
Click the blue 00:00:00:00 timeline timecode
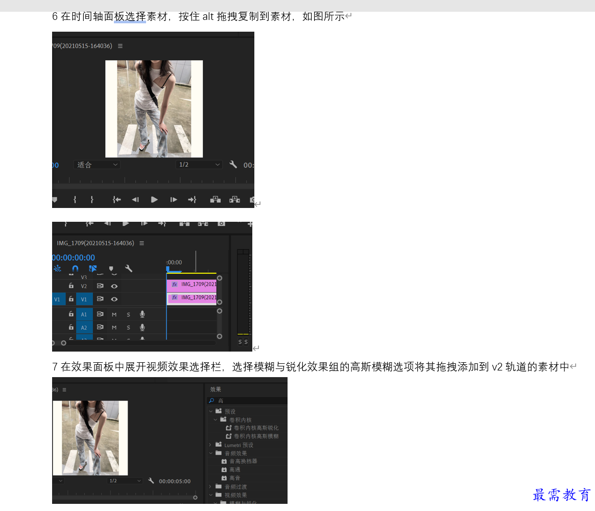pyautogui.click(x=74, y=258)
